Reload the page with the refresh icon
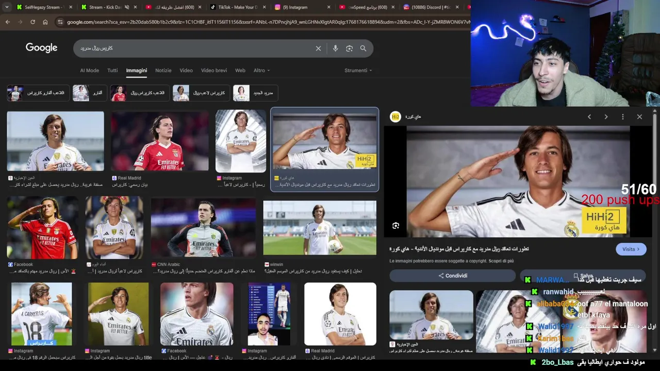660x371 pixels. (32, 22)
